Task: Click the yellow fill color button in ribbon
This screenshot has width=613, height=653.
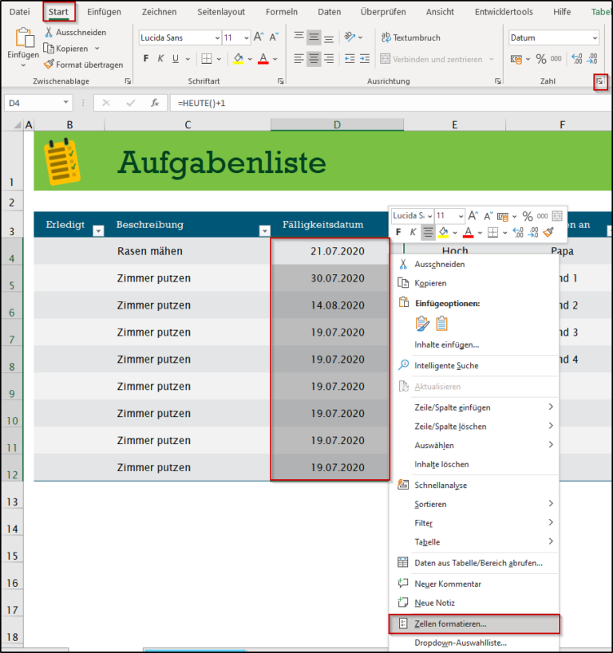Action: (239, 58)
